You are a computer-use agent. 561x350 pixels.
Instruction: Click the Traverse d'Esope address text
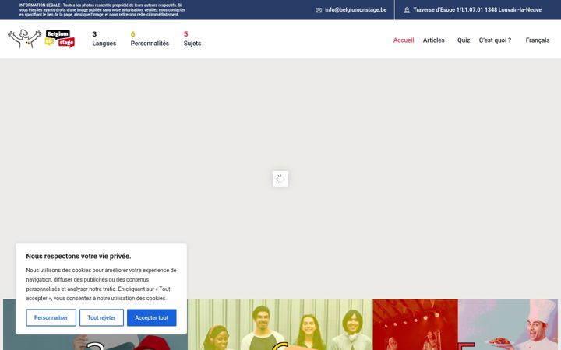coord(478,10)
